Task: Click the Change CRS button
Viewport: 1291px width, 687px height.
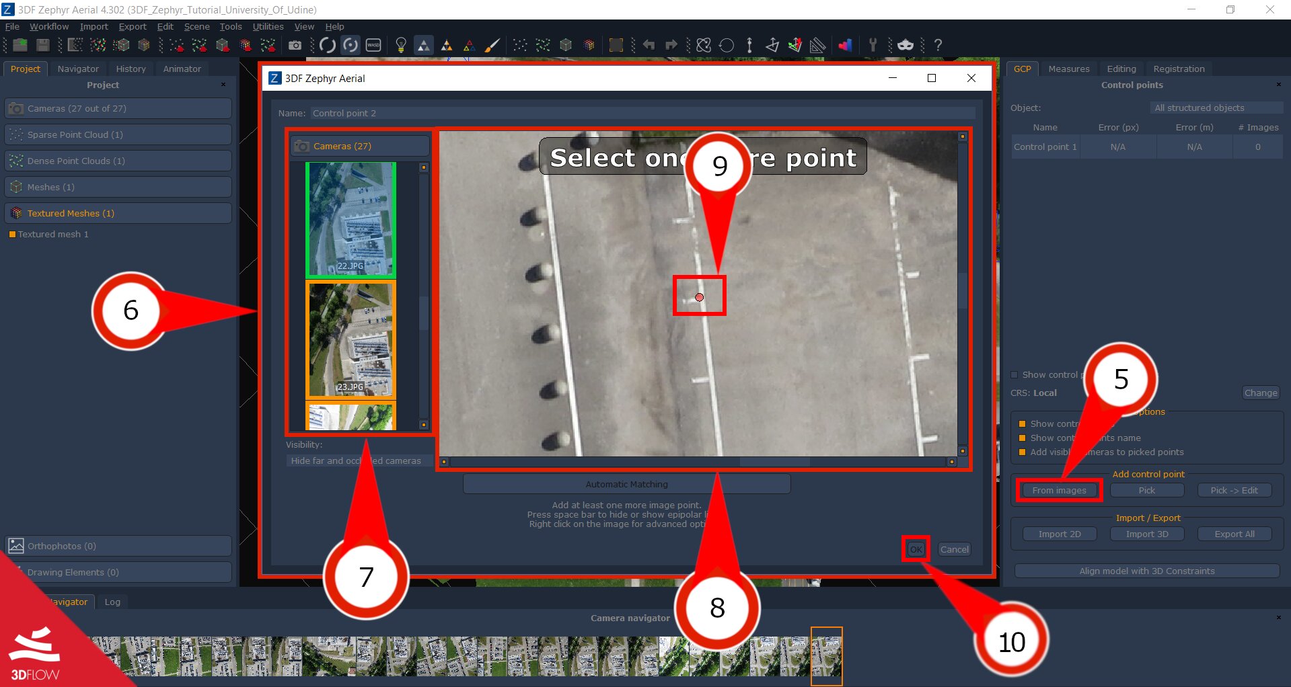Action: coord(1260,393)
